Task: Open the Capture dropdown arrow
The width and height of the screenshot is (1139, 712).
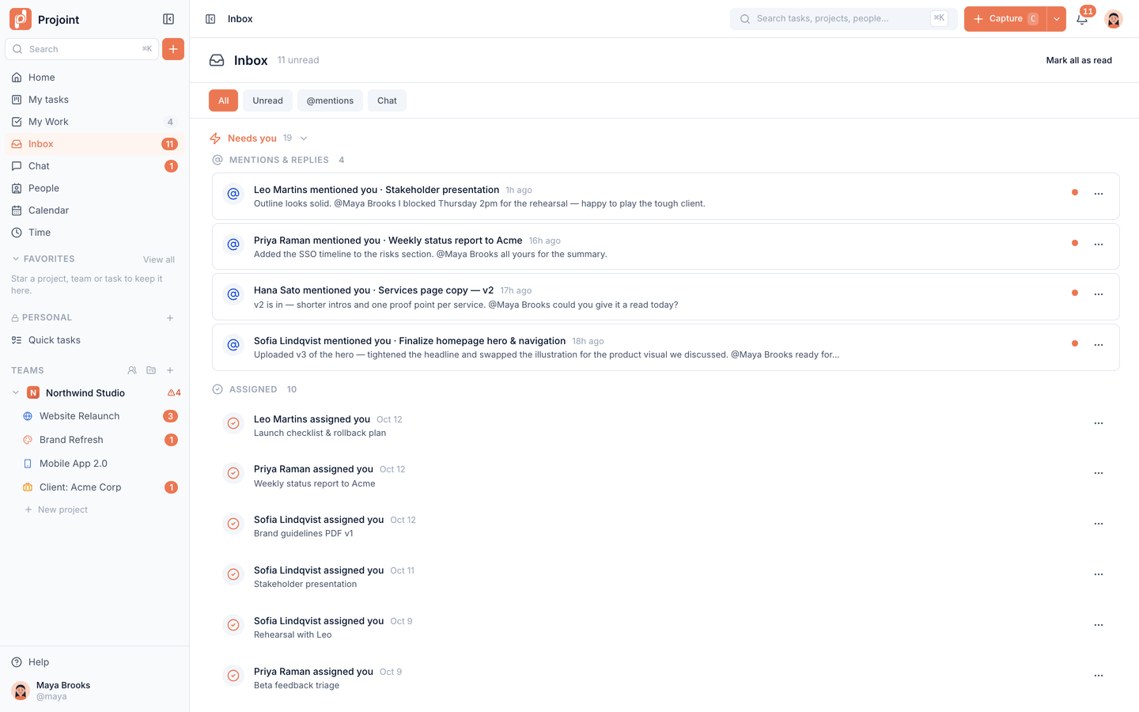Action: pyautogui.click(x=1057, y=19)
